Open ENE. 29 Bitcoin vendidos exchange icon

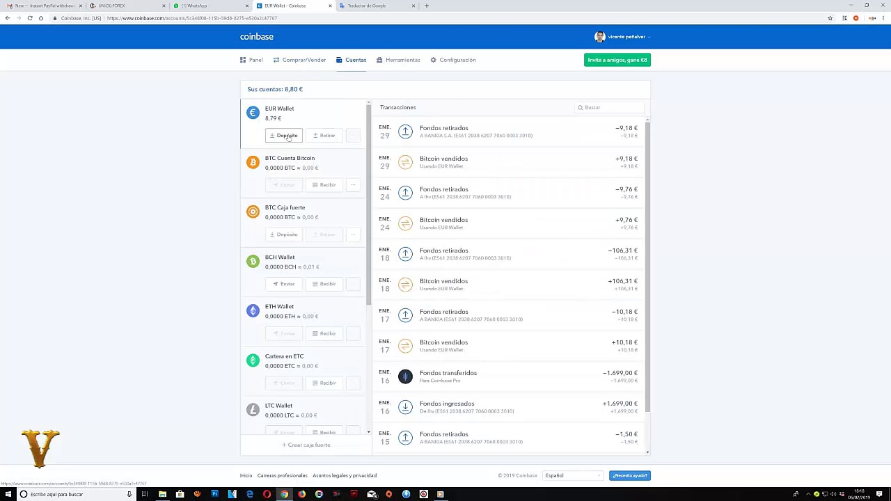(x=405, y=162)
